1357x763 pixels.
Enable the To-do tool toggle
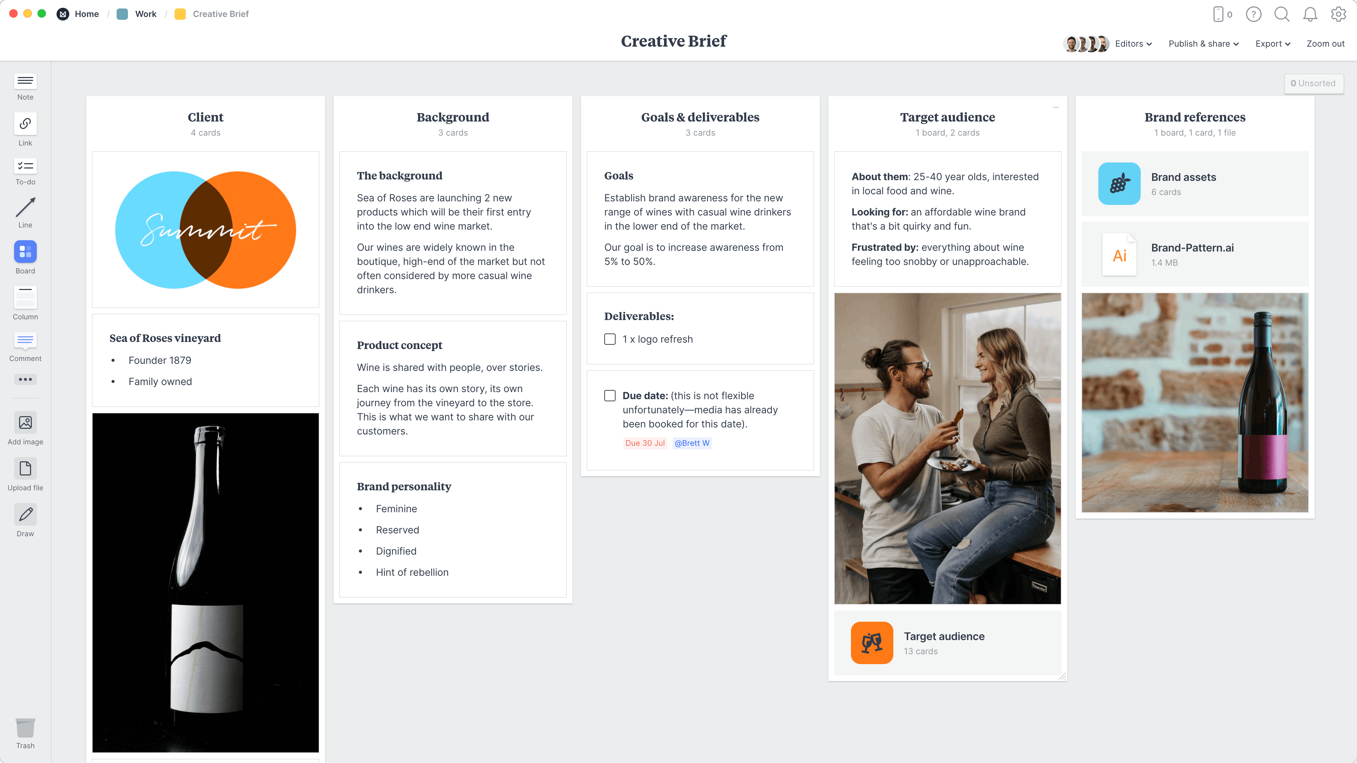25,166
